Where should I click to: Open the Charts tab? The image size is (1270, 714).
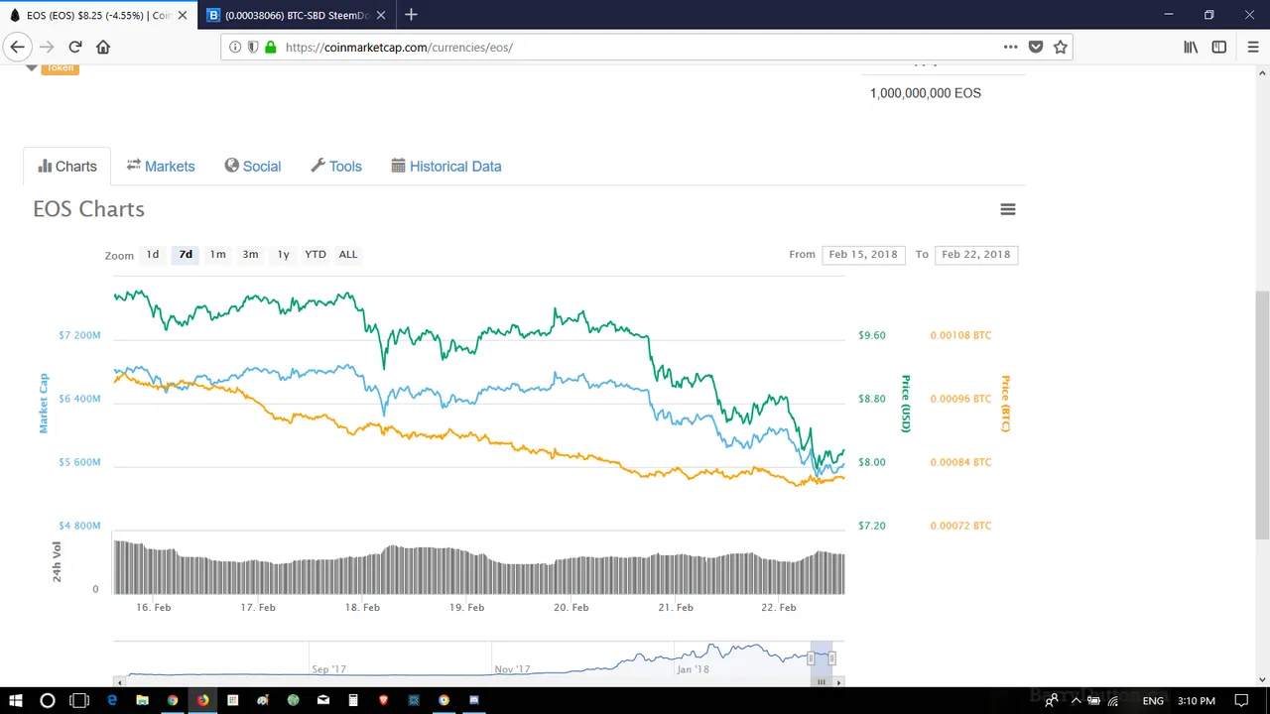[x=67, y=167]
